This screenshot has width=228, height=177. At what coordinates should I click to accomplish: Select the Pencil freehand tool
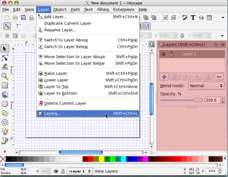(x=5, y=131)
